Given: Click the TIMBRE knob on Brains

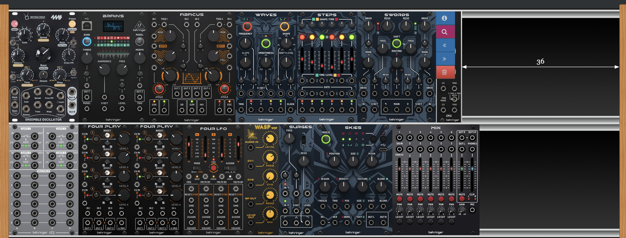Looking at the screenshot, I should tap(87, 59).
